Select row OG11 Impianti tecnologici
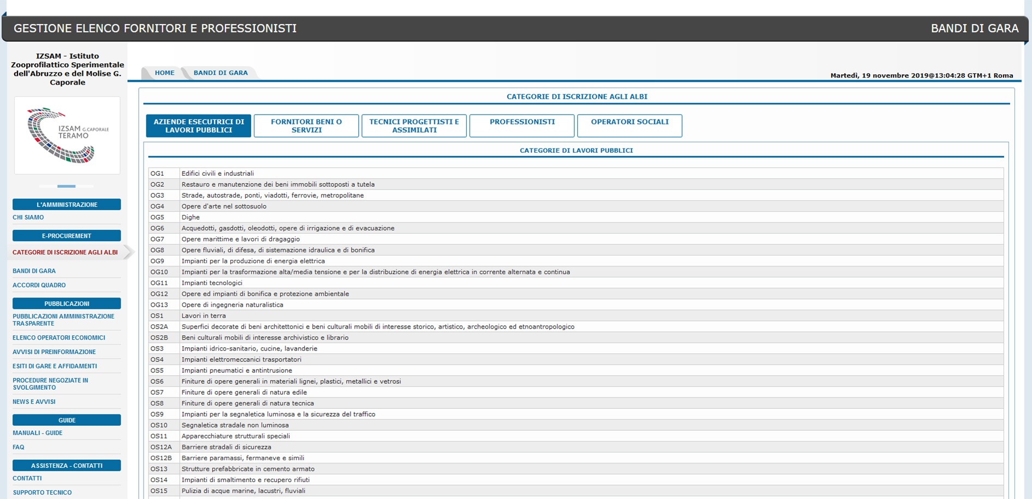The image size is (1032, 499). click(x=576, y=282)
